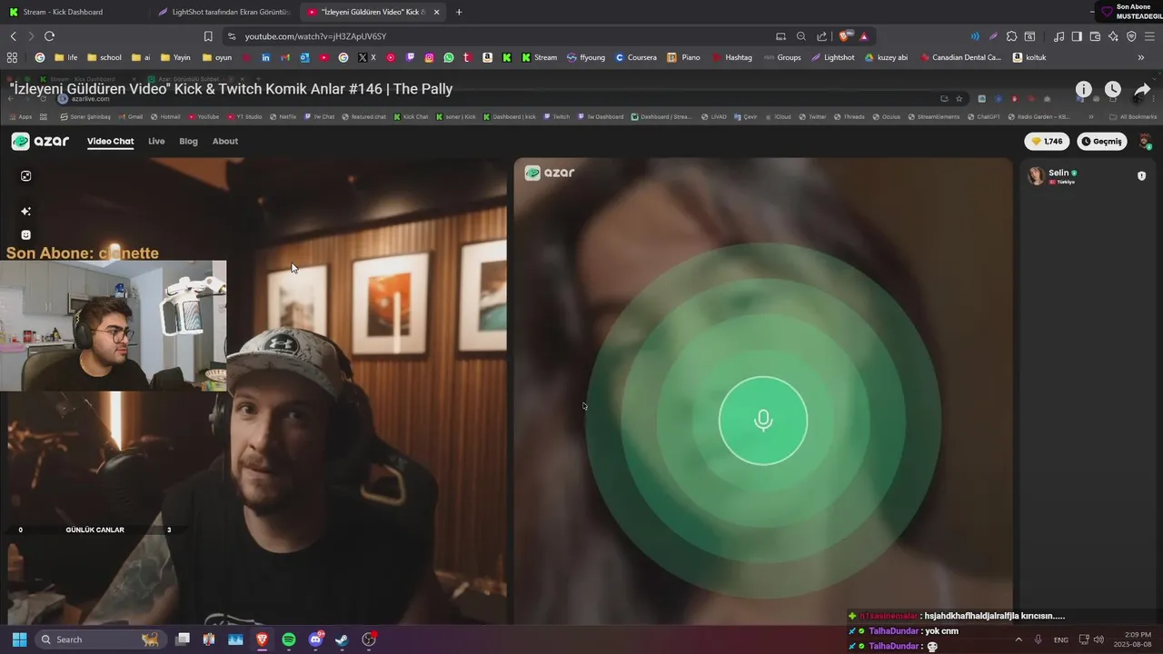This screenshot has height=654, width=1163.
Task: Tap the green microphone button
Action: [762, 421]
